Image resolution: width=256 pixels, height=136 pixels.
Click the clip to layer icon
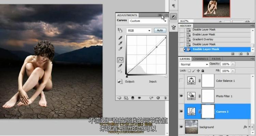click(x=132, y=98)
